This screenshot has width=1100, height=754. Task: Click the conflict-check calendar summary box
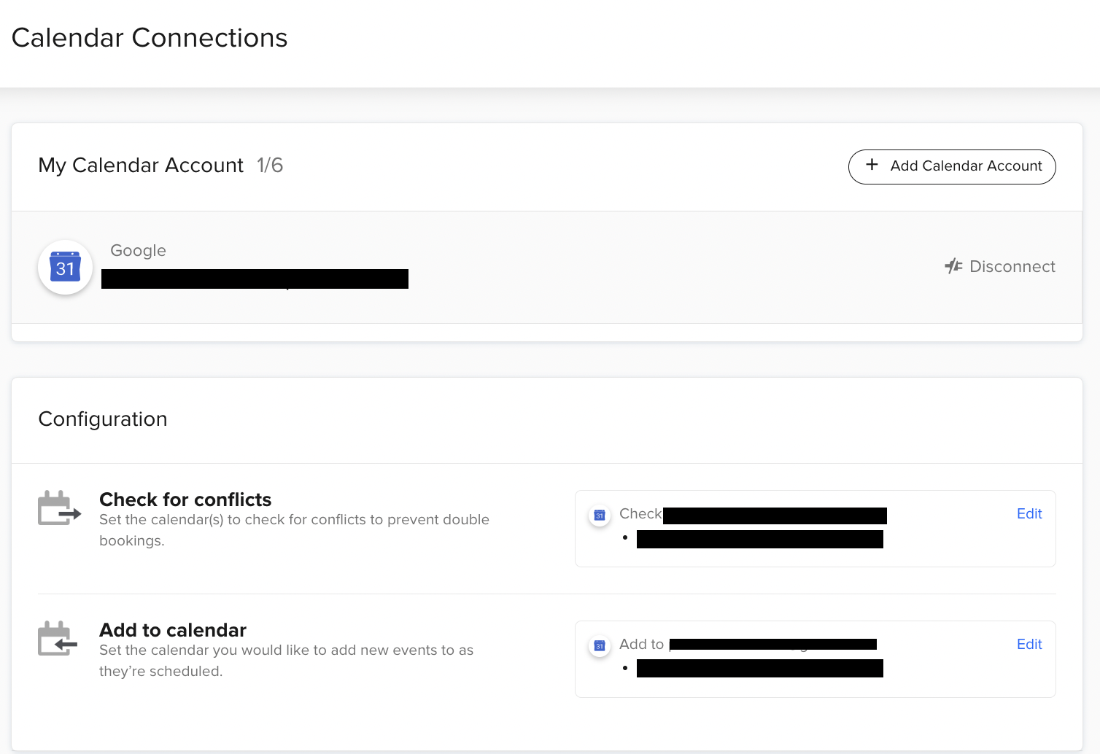click(x=815, y=529)
